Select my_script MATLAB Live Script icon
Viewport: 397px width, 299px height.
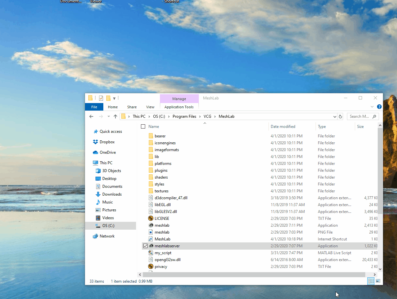[151, 253]
